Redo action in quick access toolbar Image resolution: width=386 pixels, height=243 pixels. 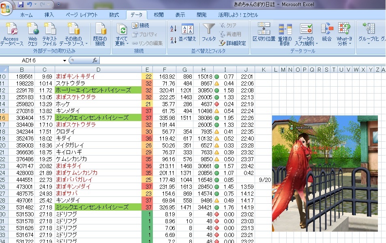tap(43, 4)
